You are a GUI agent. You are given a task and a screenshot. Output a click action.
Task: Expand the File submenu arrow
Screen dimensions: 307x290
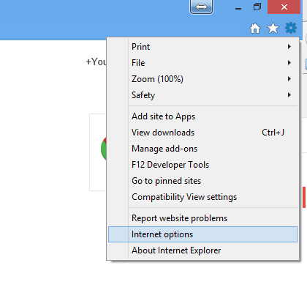[x=289, y=62]
